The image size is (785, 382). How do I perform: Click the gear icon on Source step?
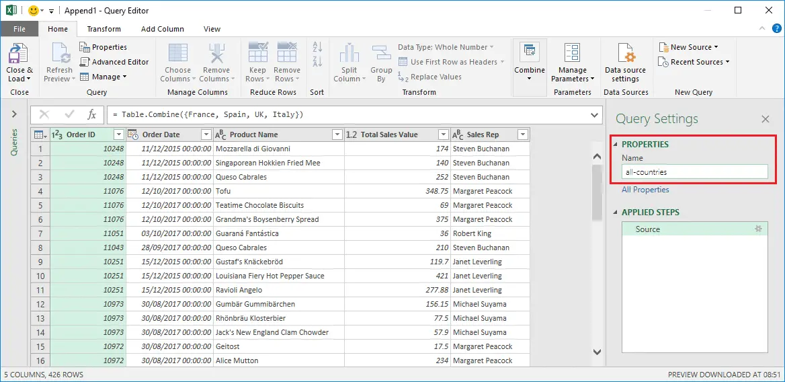tap(758, 229)
